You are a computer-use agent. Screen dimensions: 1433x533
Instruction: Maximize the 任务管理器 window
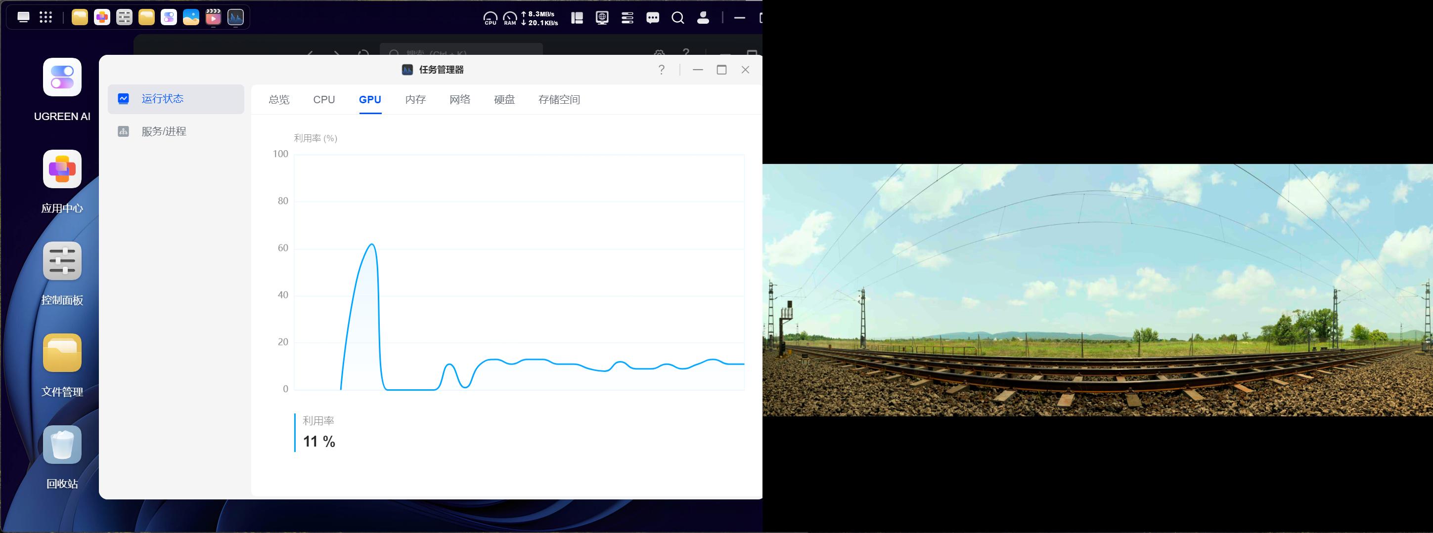(x=721, y=70)
